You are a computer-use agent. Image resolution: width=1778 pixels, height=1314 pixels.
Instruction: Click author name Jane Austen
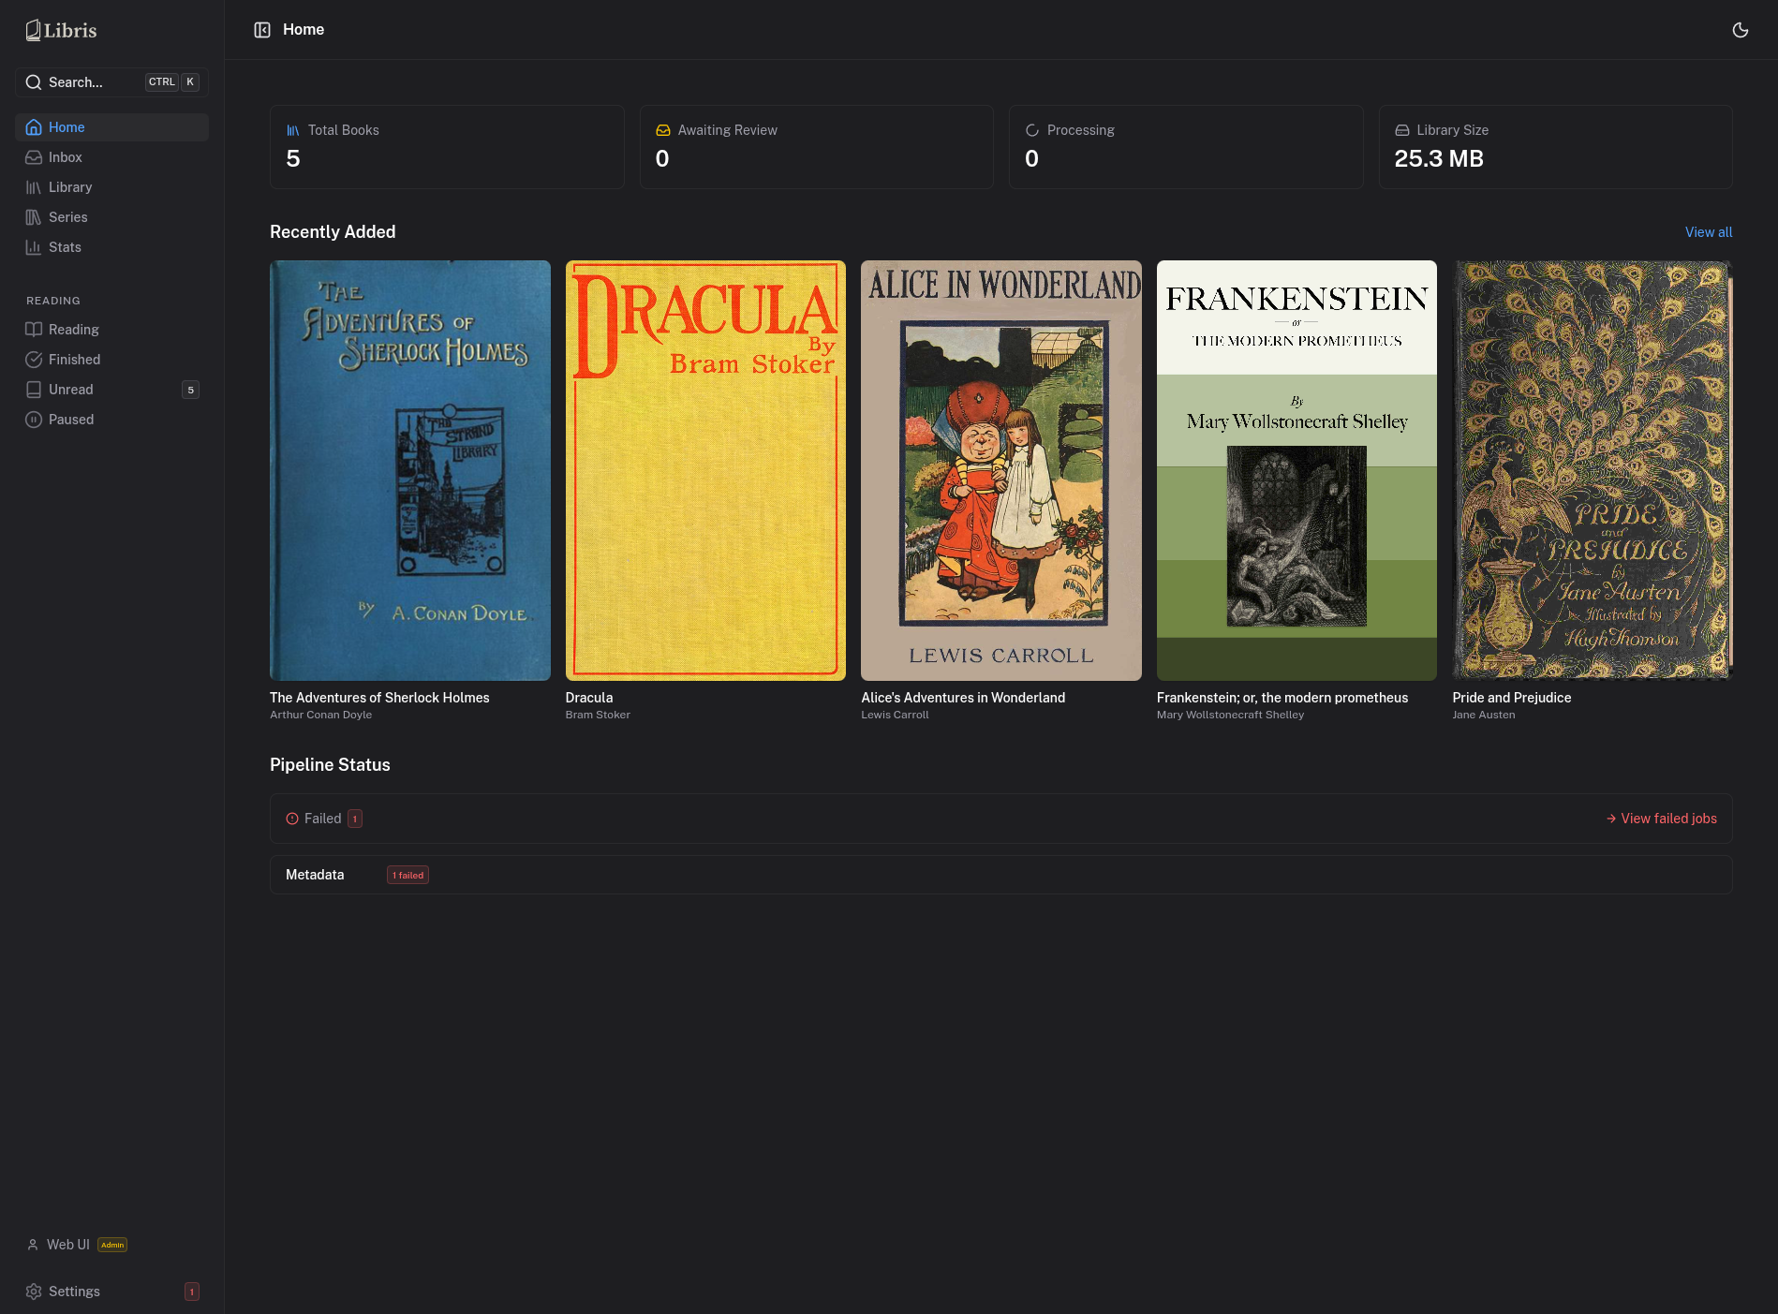(1483, 715)
